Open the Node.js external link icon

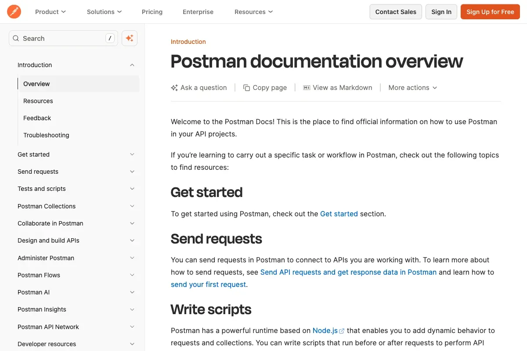[341, 330]
